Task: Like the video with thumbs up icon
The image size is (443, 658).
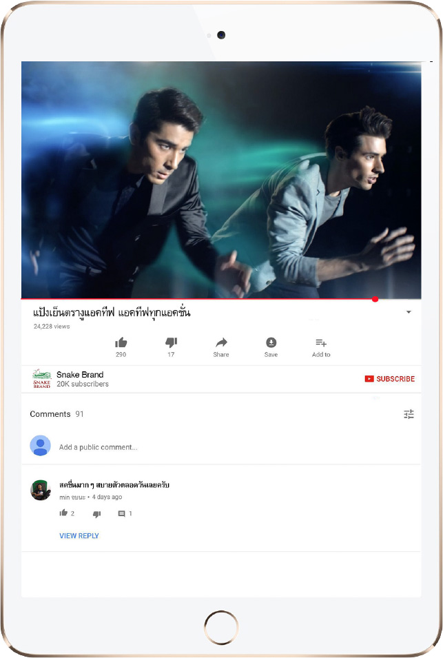Action: click(121, 343)
